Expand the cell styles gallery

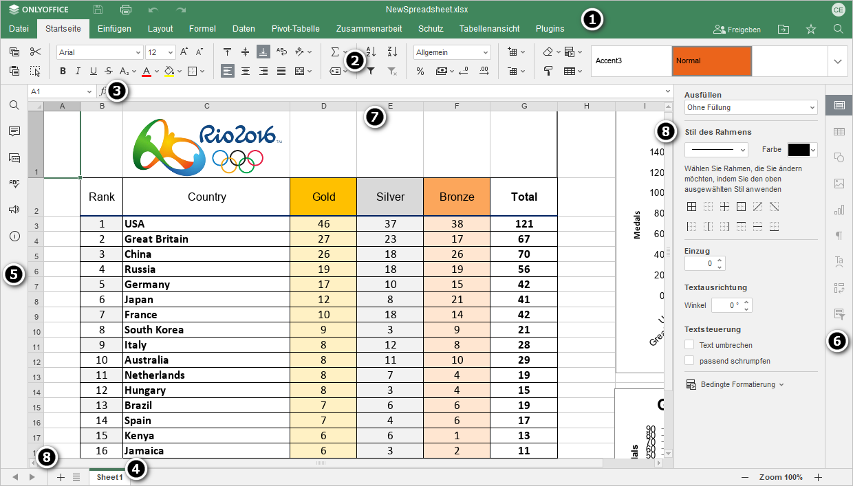pos(837,60)
